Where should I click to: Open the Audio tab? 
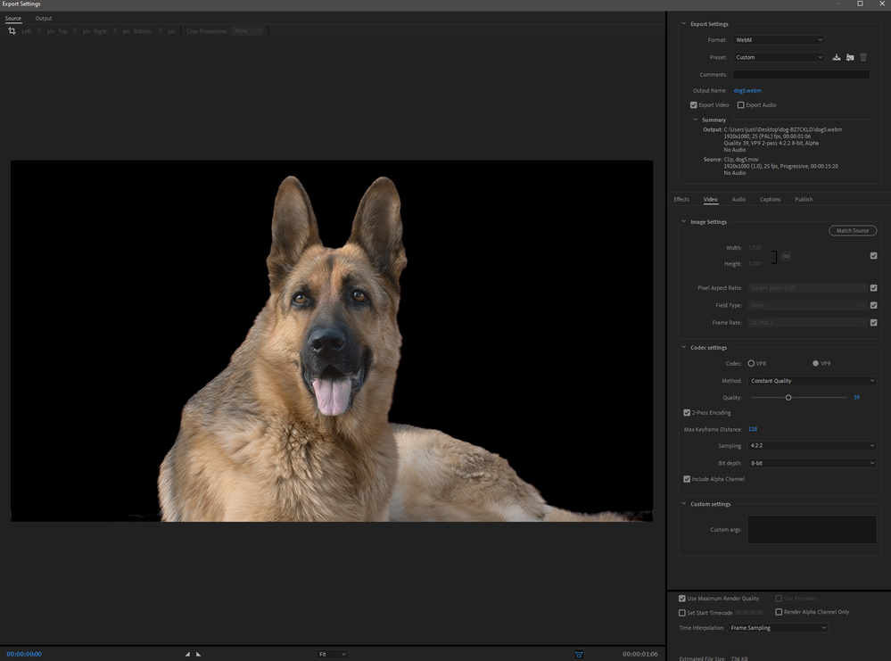click(738, 199)
